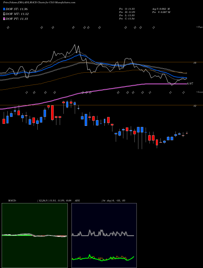Click the tall red candlestick near 12 level

(x=52, y=112)
